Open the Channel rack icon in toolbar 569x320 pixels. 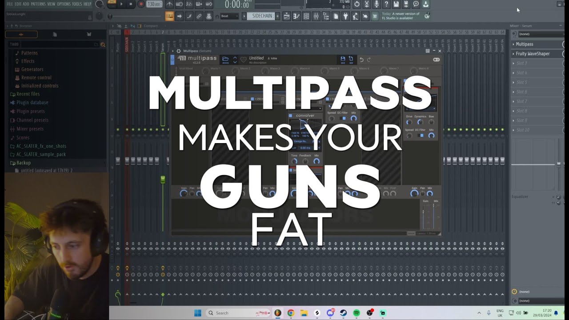(x=306, y=16)
